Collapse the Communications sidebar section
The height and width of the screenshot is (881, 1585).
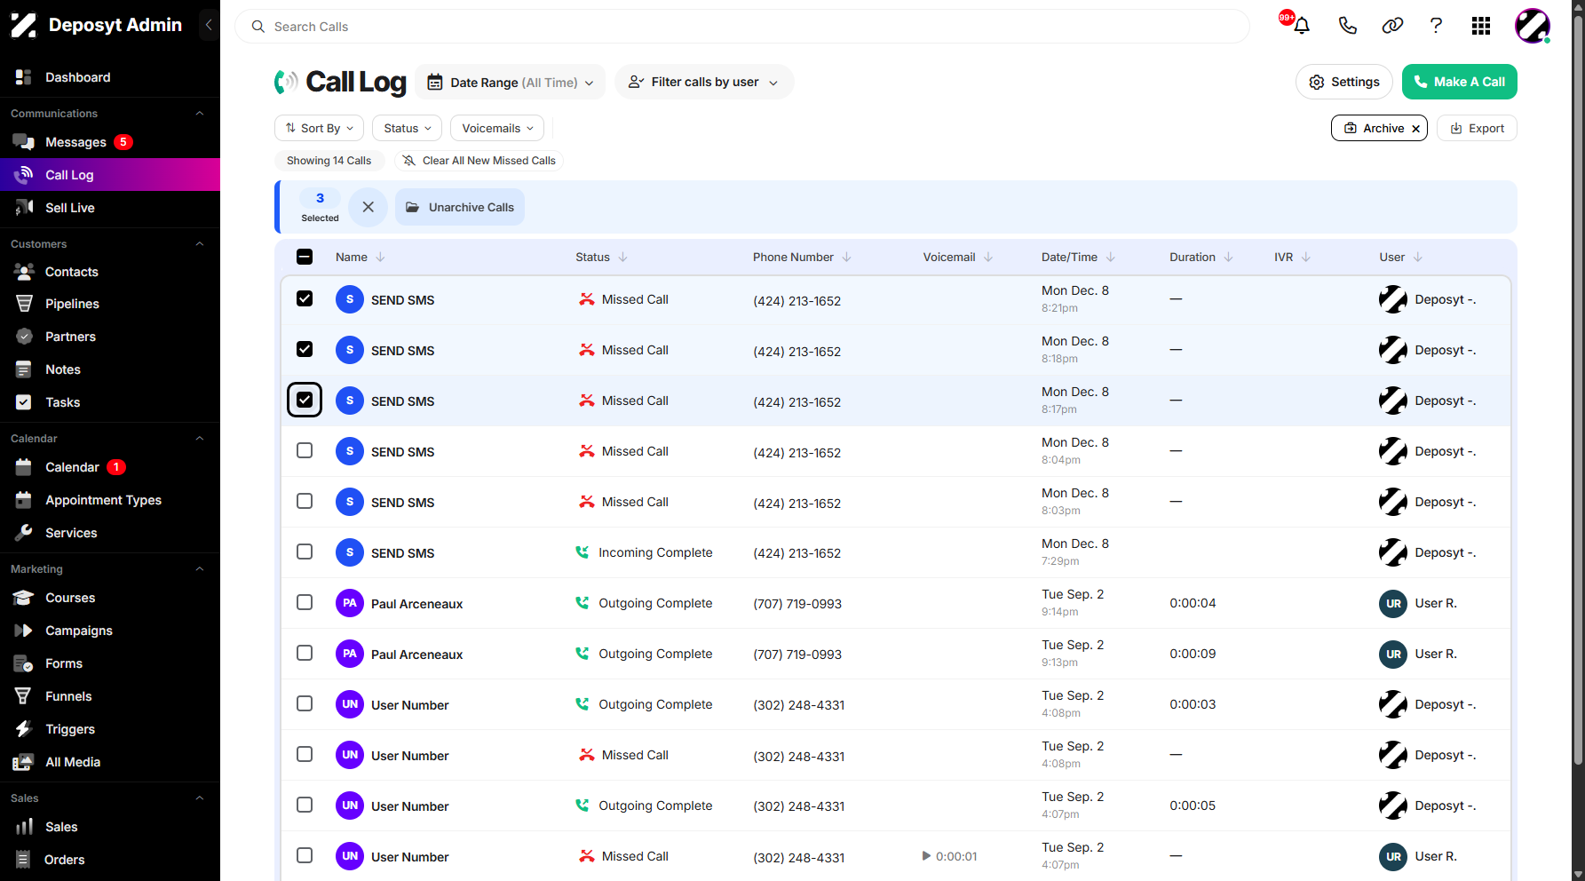(x=200, y=114)
